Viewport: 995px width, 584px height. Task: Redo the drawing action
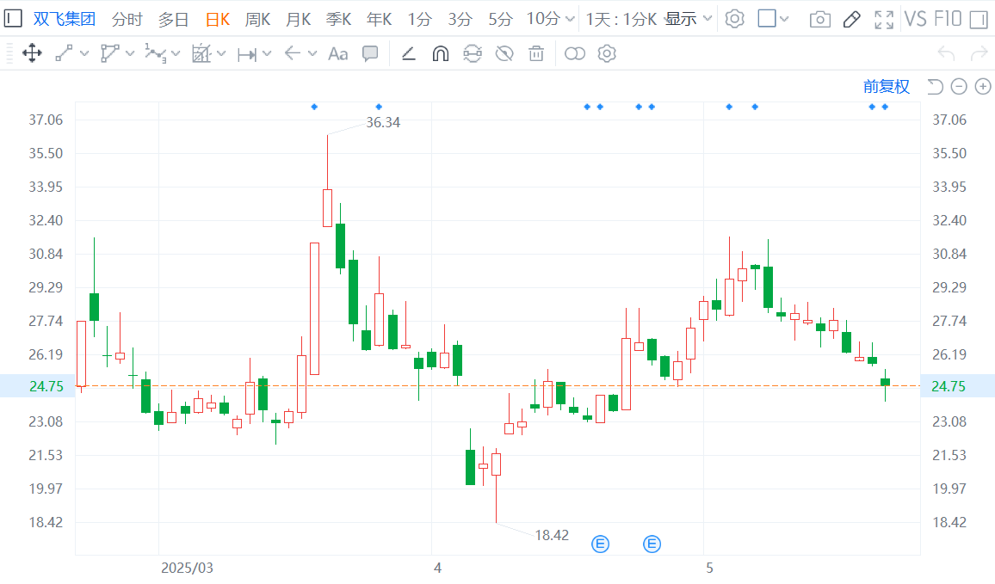(980, 54)
